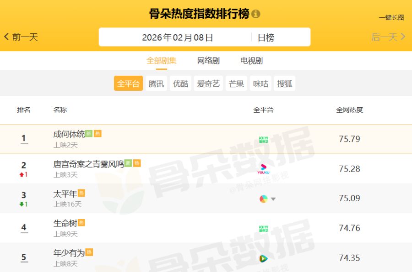Switch to the 网络剧 tab
This screenshot has height=272, width=412.
(x=208, y=61)
